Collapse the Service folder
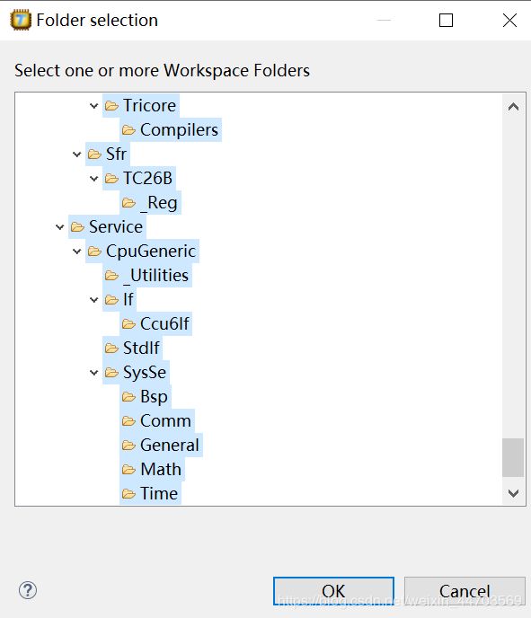The image size is (531, 618). click(60, 227)
